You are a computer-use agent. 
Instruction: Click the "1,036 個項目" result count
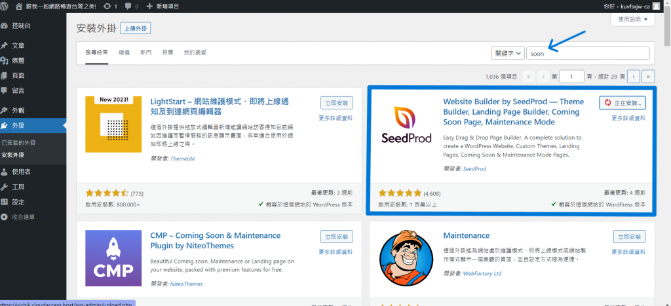tap(501, 77)
